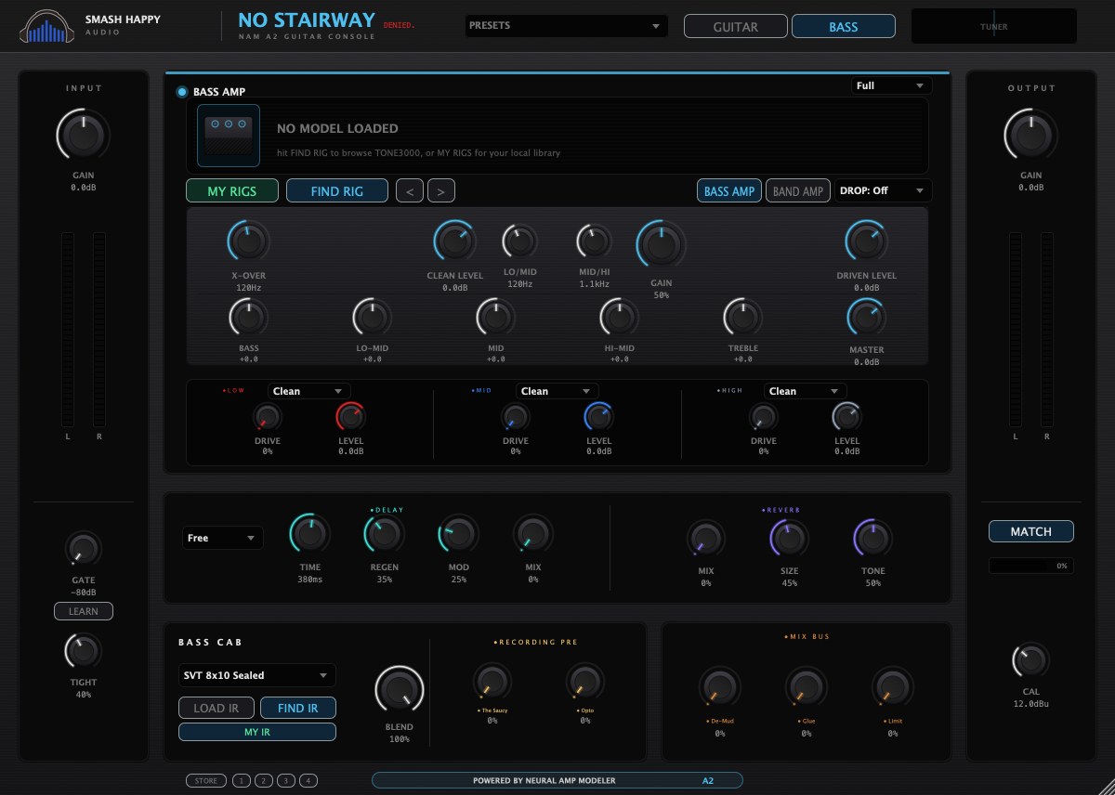
Task: Click the delay Time knob
Action: (309, 534)
